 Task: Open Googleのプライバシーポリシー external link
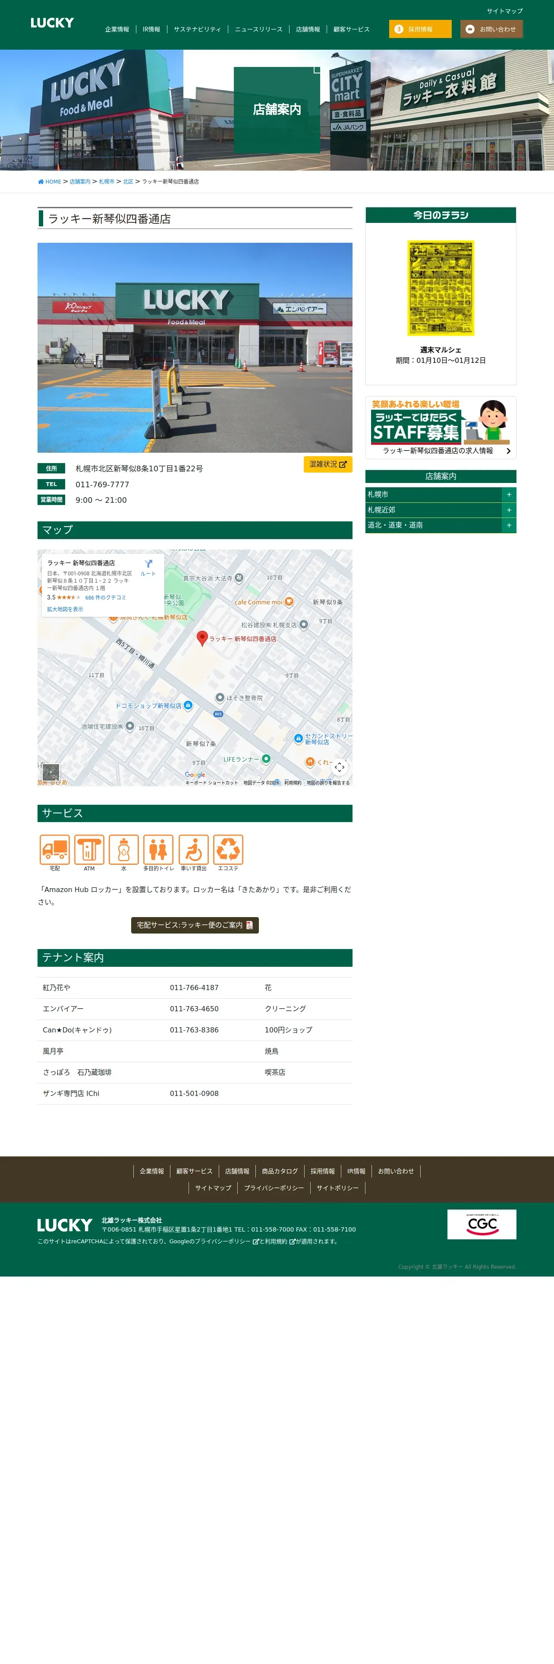(214, 1242)
